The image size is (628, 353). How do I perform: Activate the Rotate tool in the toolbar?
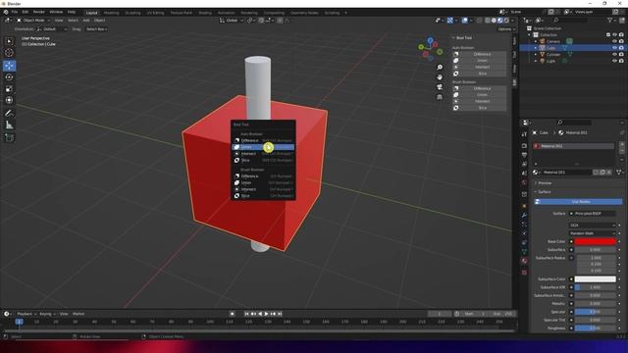click(x=9, y=77)
